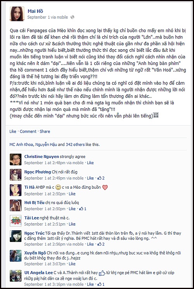Open the Mai Hồ profile name link
The height and width of the screenshot is (289, 194).
[x=35, y=11]
